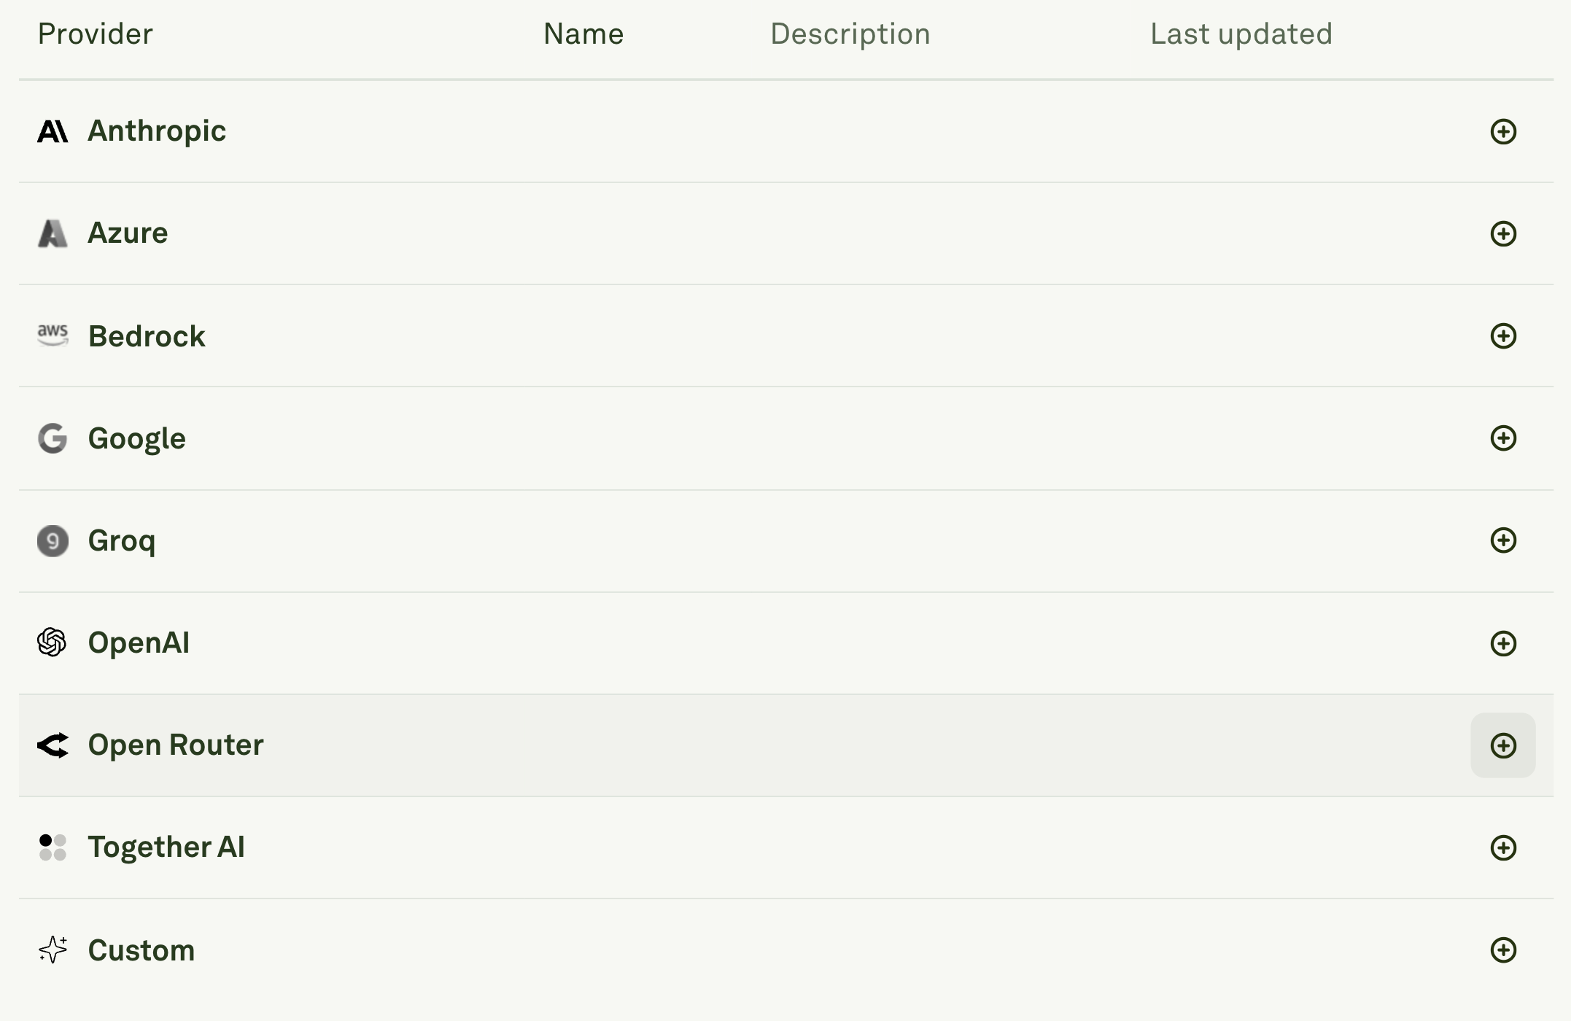Click the Open Router logo
The height and width of the screenshot is (1021, 1571).
[54, 745]
